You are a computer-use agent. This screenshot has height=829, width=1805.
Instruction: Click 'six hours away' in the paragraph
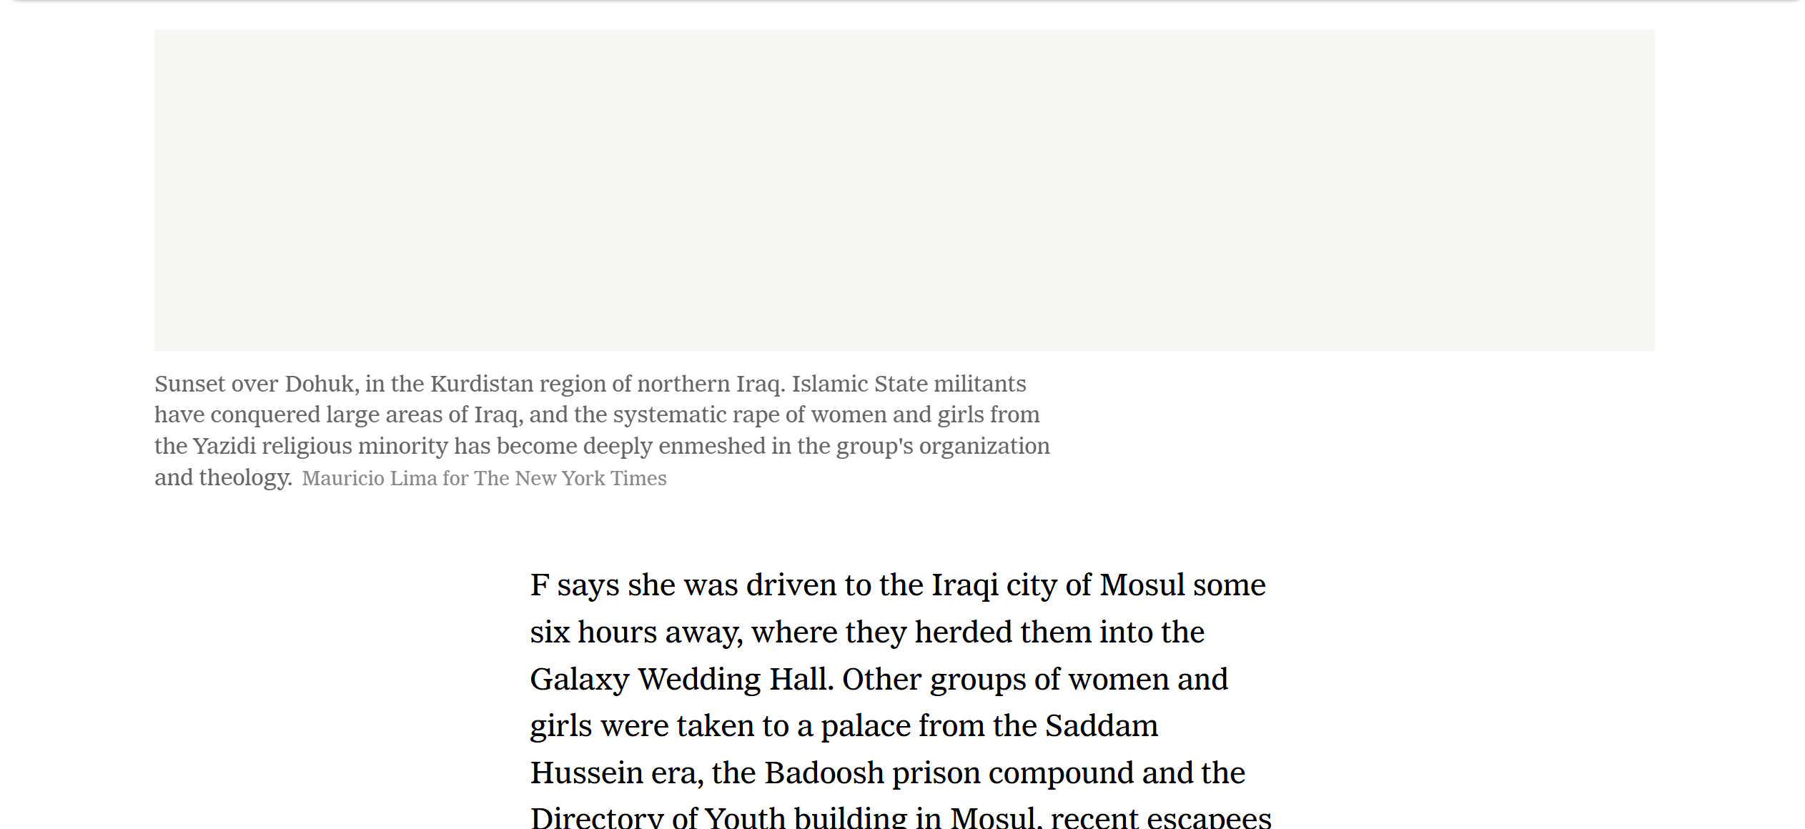pos(635,632)
